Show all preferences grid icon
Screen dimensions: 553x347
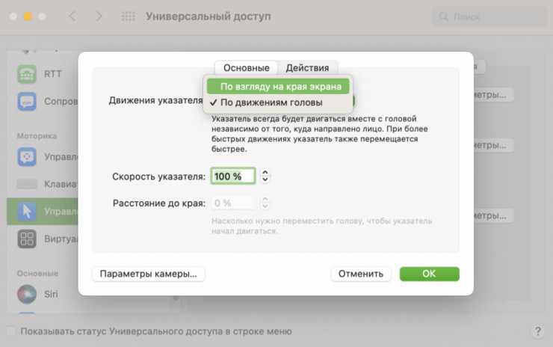[x=128, y=16]
